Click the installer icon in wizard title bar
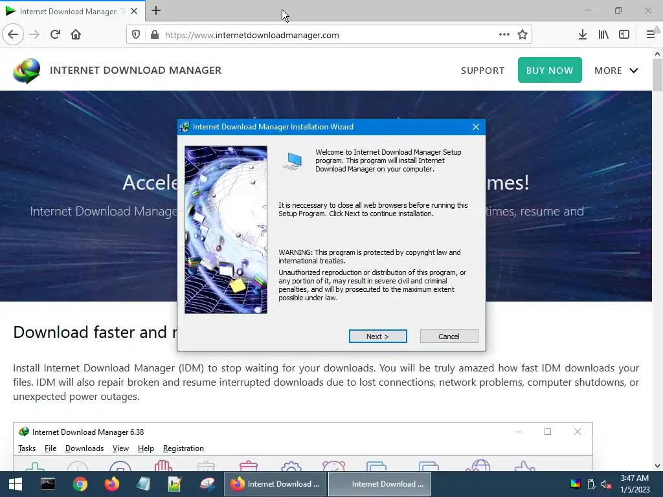 [x=185, y=127]
